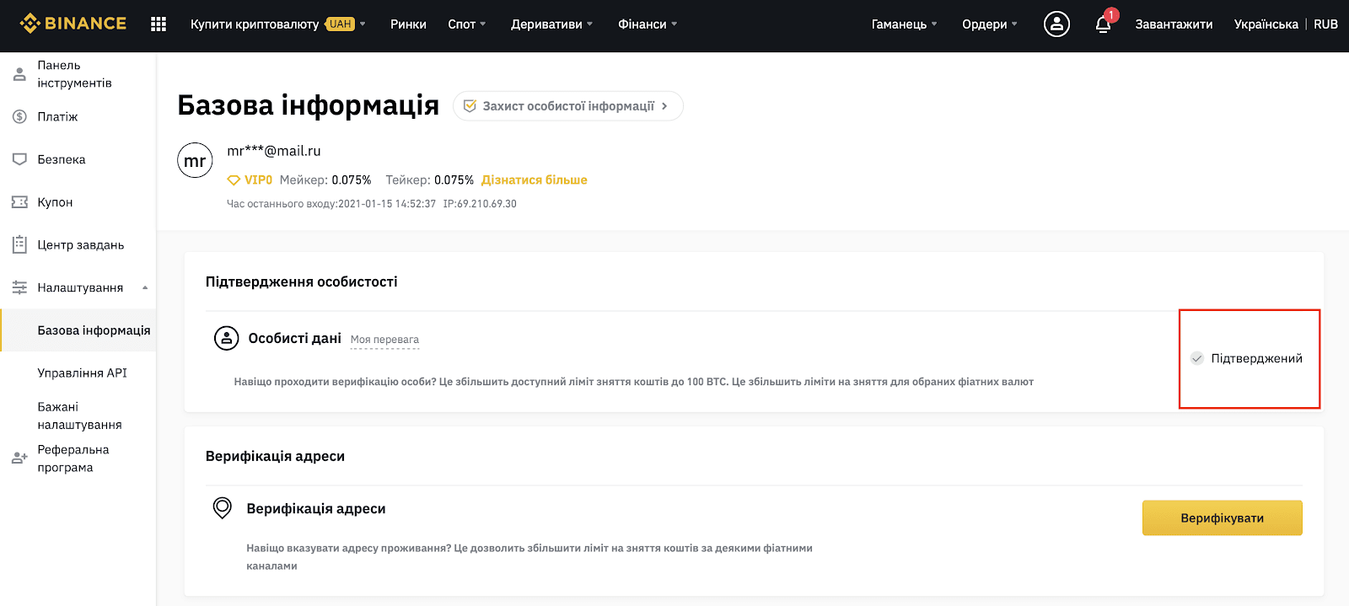The height and width of the screenshot is (606, 1349).
Task: Click the Моя перевага link
Action: pyautogui.click(x=384, y=340)
